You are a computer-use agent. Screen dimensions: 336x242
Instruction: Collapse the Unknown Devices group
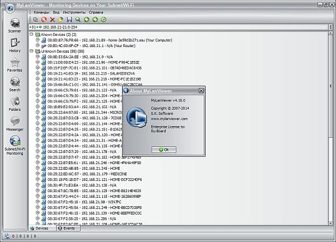click(x=32, y=51)
